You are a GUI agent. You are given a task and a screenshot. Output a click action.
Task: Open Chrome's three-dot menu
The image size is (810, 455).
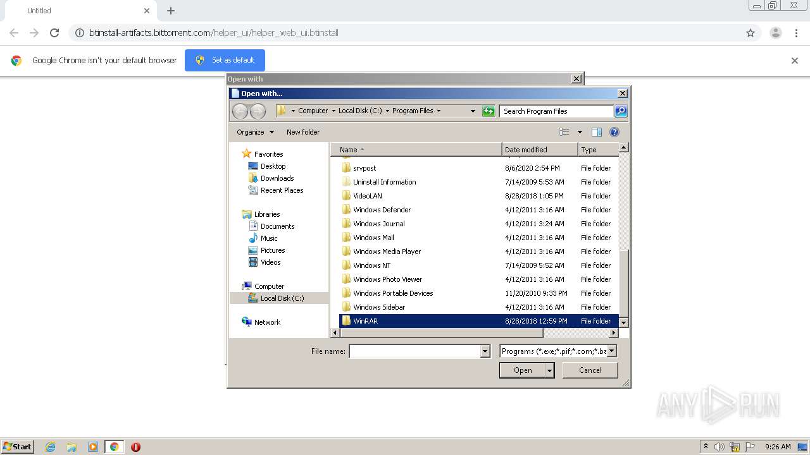pyautogui.click(x=796, y=33)
